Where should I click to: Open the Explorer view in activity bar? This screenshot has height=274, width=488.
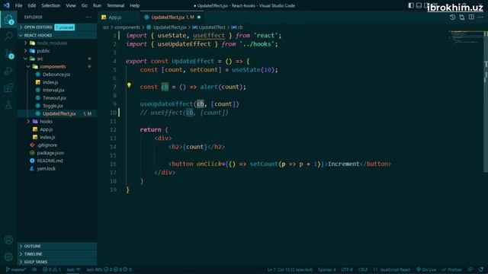(x=8, y=20)
